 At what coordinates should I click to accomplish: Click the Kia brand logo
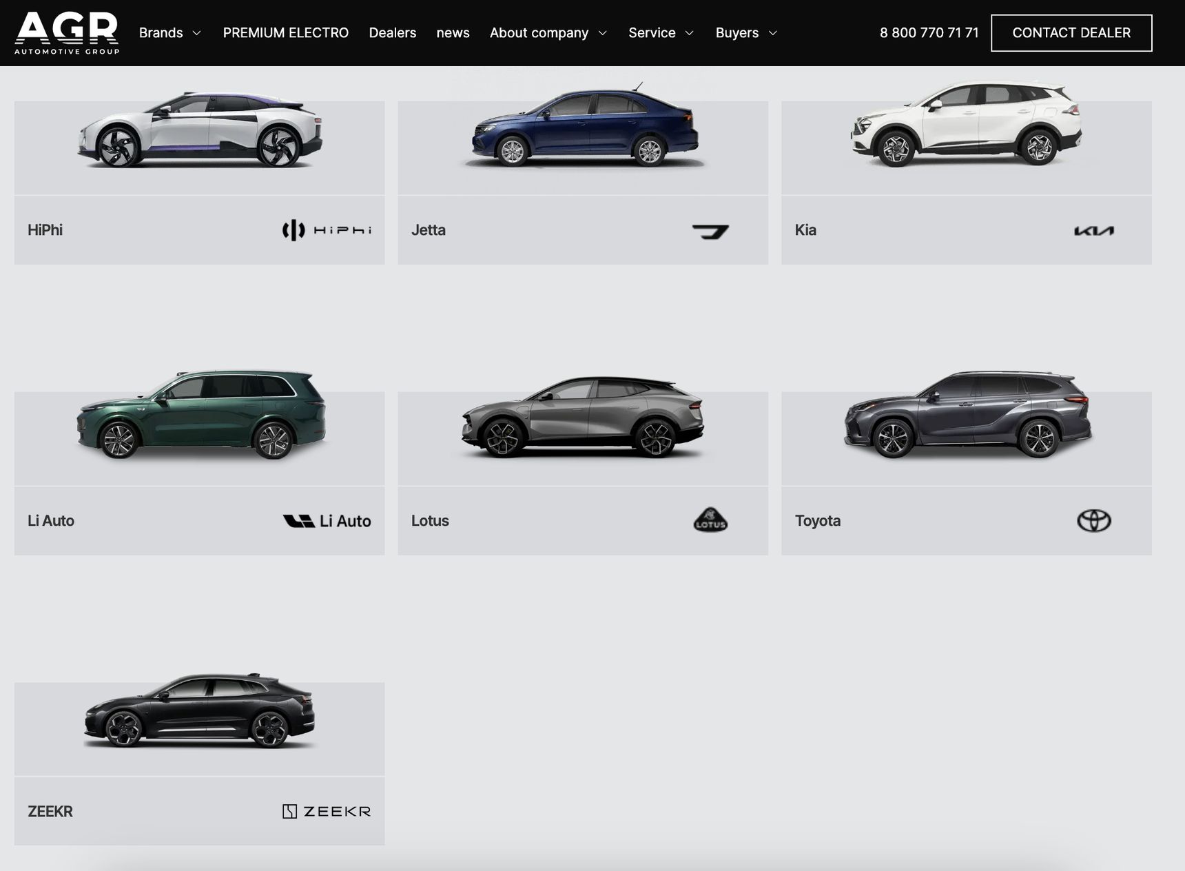point(1094,231)
